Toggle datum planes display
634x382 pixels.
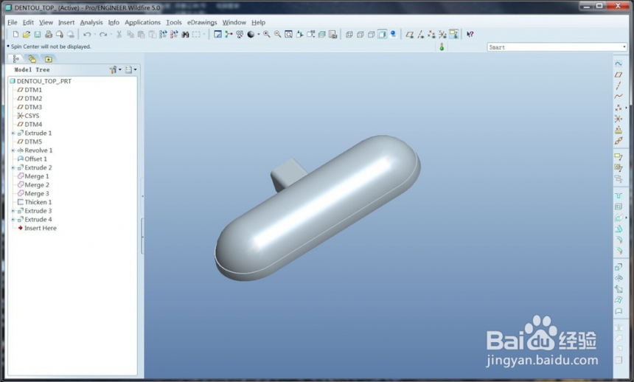point(410,35)
